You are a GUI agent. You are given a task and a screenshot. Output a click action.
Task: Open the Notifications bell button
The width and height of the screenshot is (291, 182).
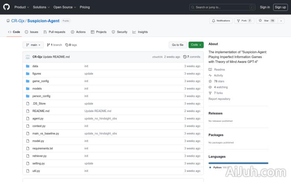(221, 21)
